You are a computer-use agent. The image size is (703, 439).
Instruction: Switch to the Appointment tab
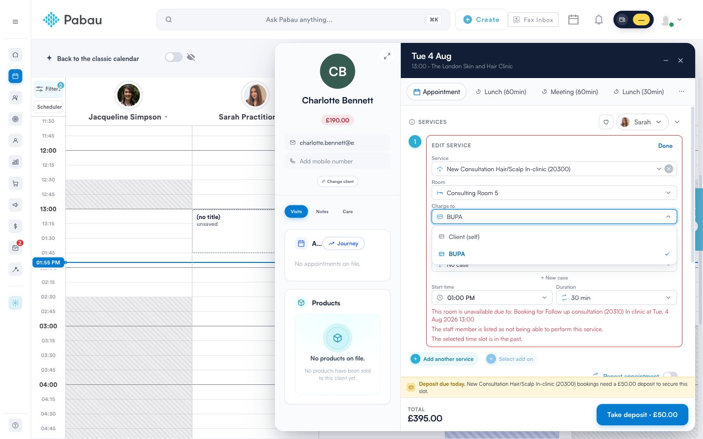[x=436, y=92]
